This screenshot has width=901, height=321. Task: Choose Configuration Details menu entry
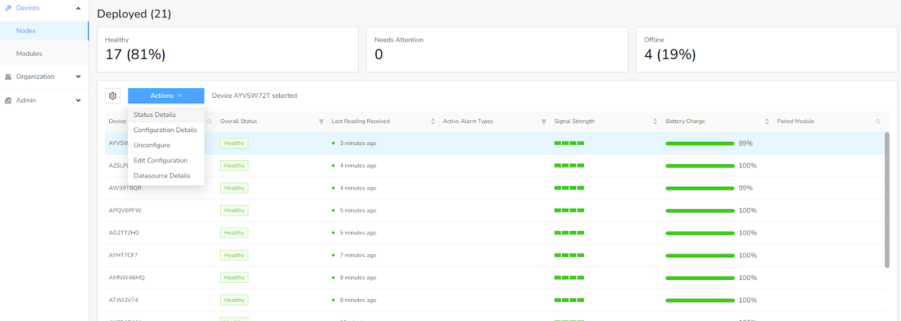point(166,130)
